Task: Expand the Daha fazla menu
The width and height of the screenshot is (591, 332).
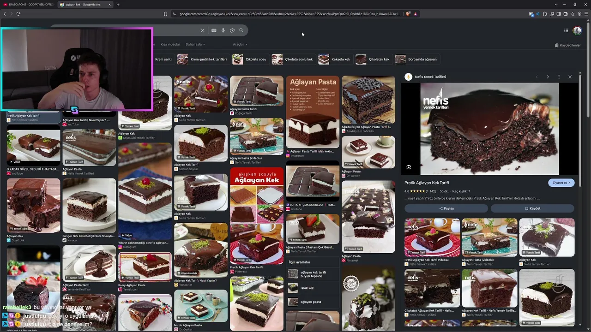Action: tap(195, 44)
